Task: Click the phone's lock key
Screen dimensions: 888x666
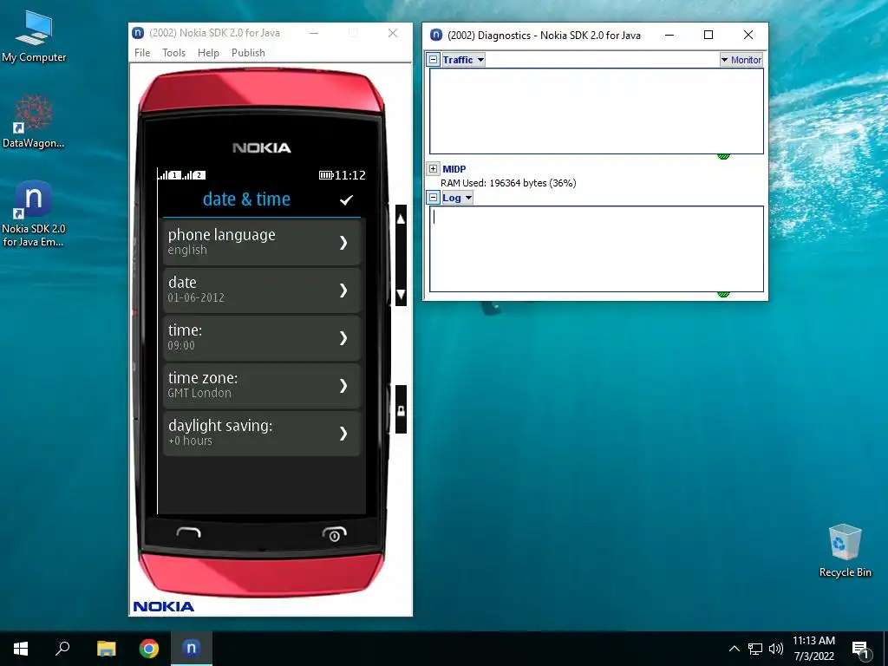Action: point(401,410)
